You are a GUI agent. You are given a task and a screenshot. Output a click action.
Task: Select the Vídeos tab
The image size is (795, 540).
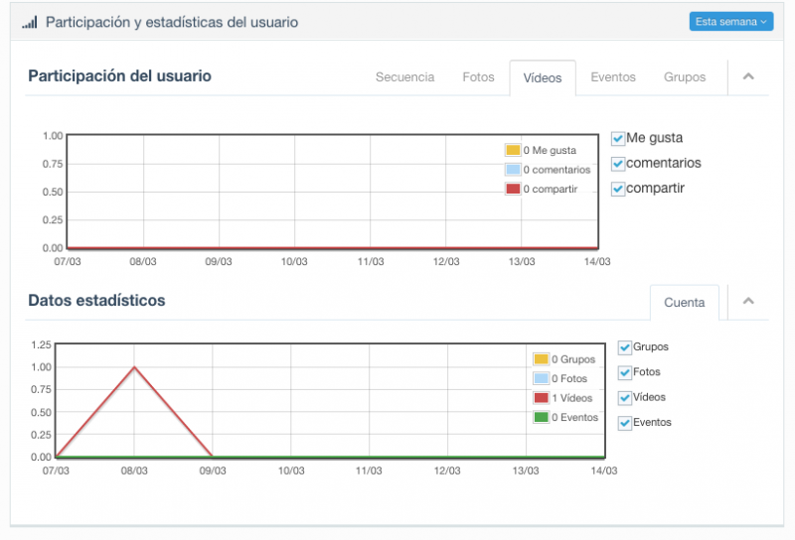coord(543,77)
